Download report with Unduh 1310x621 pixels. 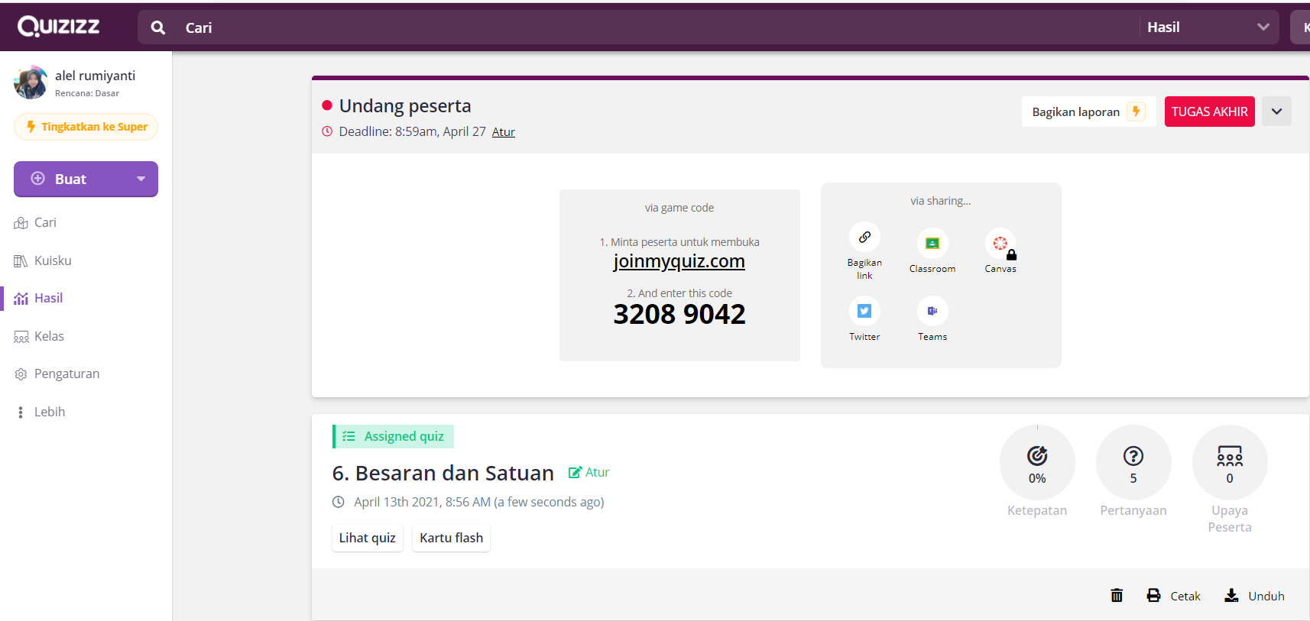pos(1254,596)
